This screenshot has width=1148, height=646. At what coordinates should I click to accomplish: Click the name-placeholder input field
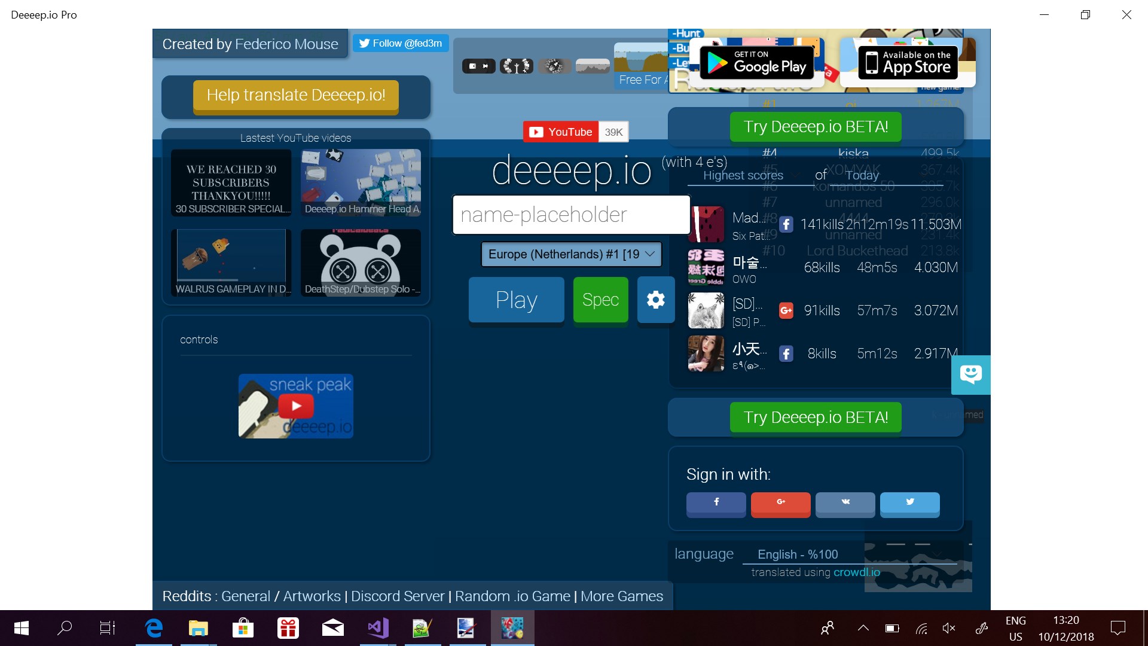[571, 214]
